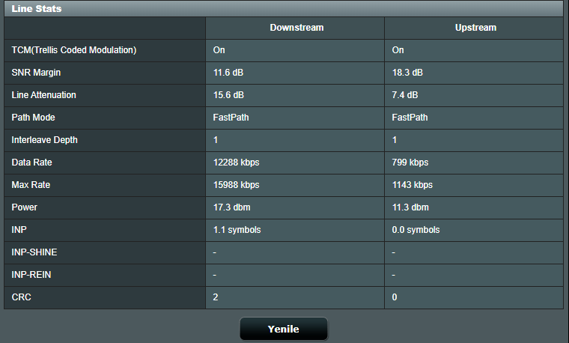
Task: Click the downstream FastPath value
Action: 231,118
